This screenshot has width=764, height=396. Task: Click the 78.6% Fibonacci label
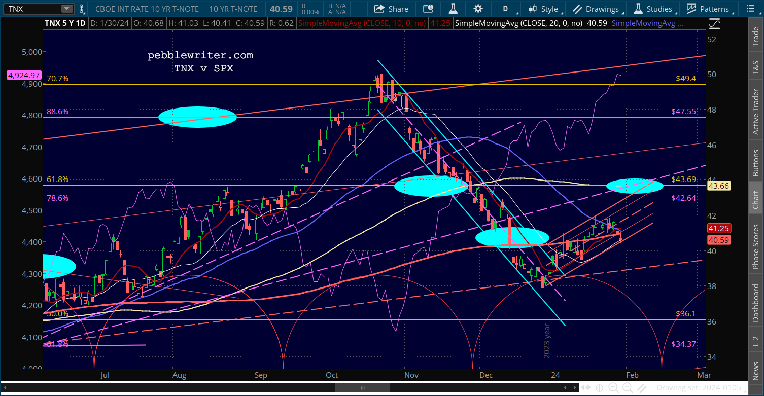(x=57, y=198)
